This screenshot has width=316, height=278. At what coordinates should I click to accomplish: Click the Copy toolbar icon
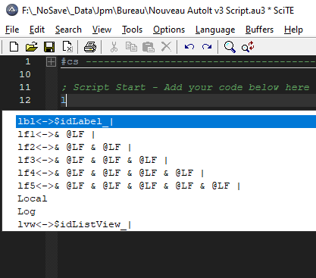click(131, 47)
